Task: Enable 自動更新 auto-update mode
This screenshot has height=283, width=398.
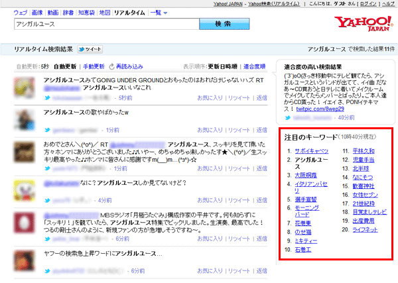Action: click(x=65, y=67)
